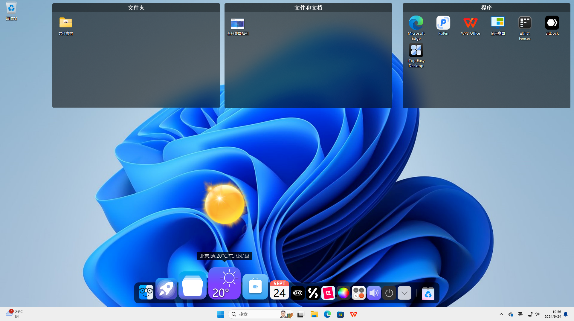Click the weather widget showing 20° in dock
The image size is (574, 321).
225,284
